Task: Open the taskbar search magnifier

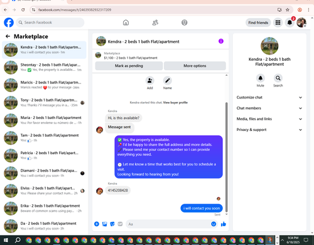Action: coord(18,240)
